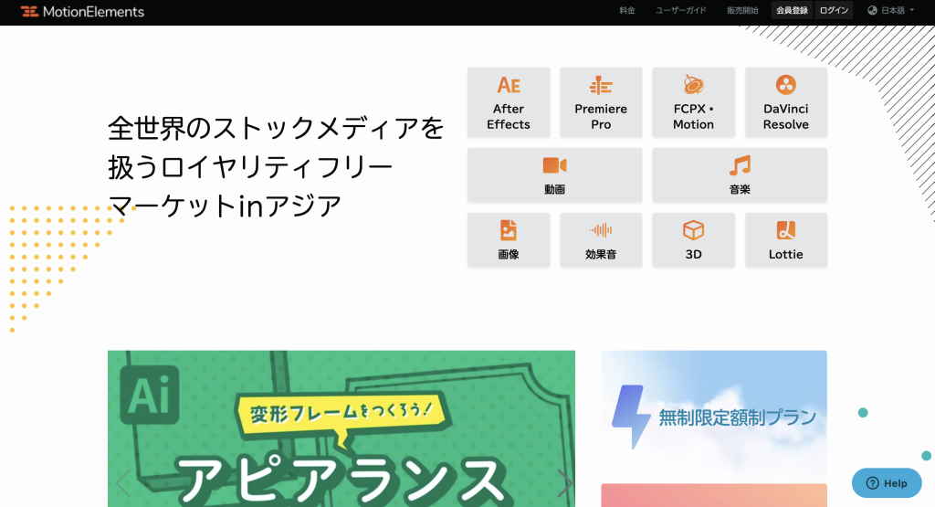935x507 pixels.
Task: Open the 料金 pricing menu item
Action: click(x=627, y=11)
